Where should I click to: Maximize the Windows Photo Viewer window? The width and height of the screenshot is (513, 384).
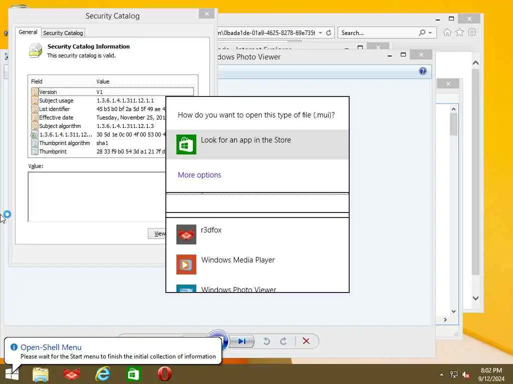point(403,55)
